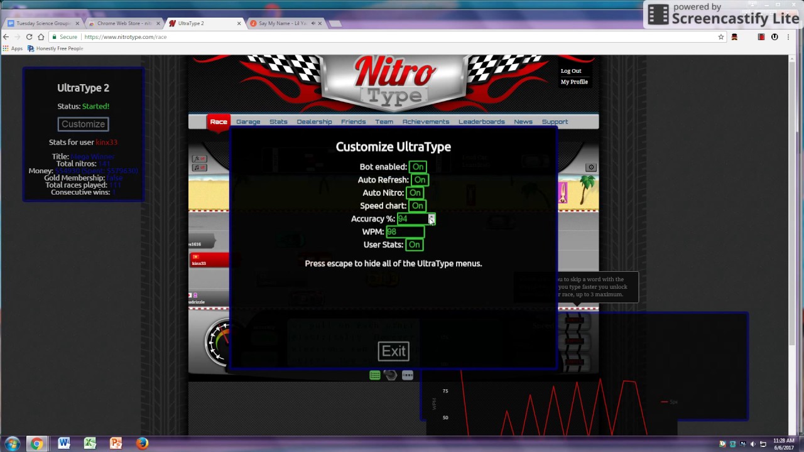Open Firefox from the taskbar
Screen dimensions: 804x452
coord(143,443)
